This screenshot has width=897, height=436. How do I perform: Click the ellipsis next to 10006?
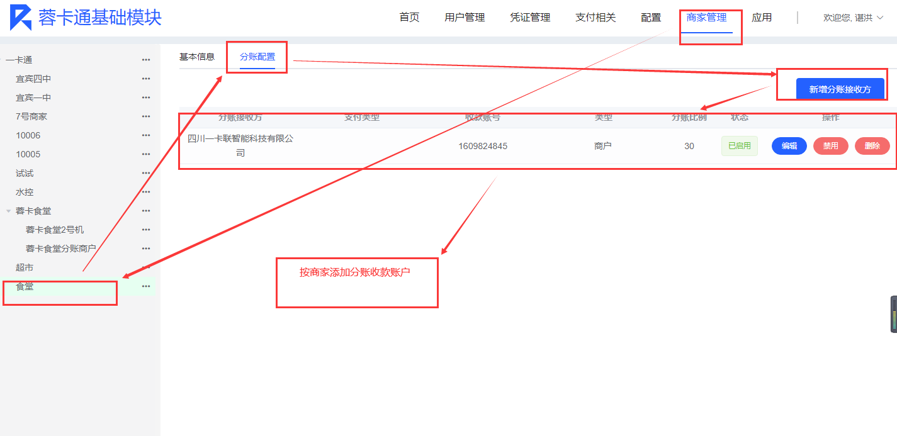click(146, 135)
